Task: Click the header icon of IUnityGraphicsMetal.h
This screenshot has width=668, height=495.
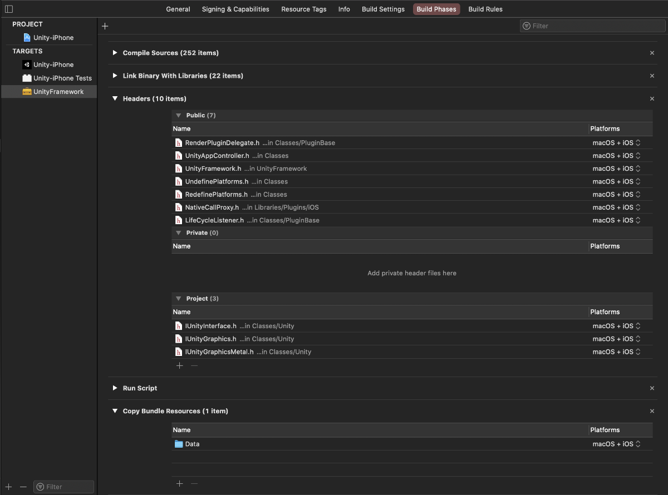Action: point(179,352)
